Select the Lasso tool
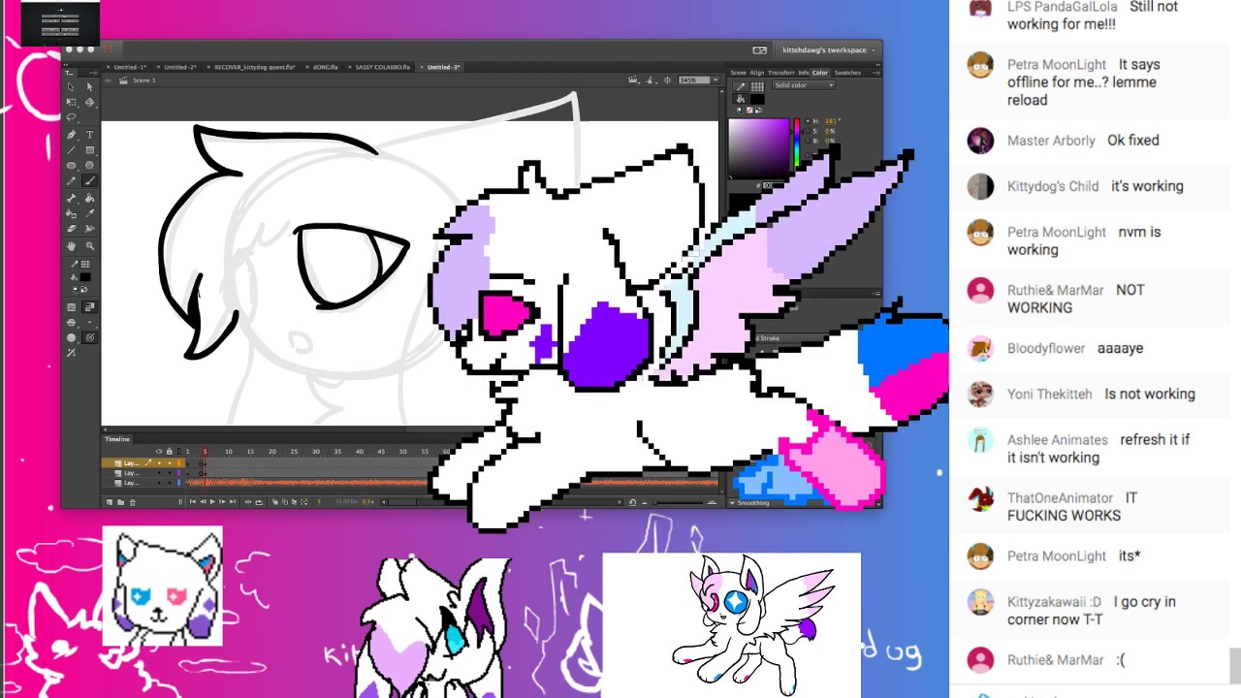This screenshot has height=698, width=1241. [x=71, y=116]
